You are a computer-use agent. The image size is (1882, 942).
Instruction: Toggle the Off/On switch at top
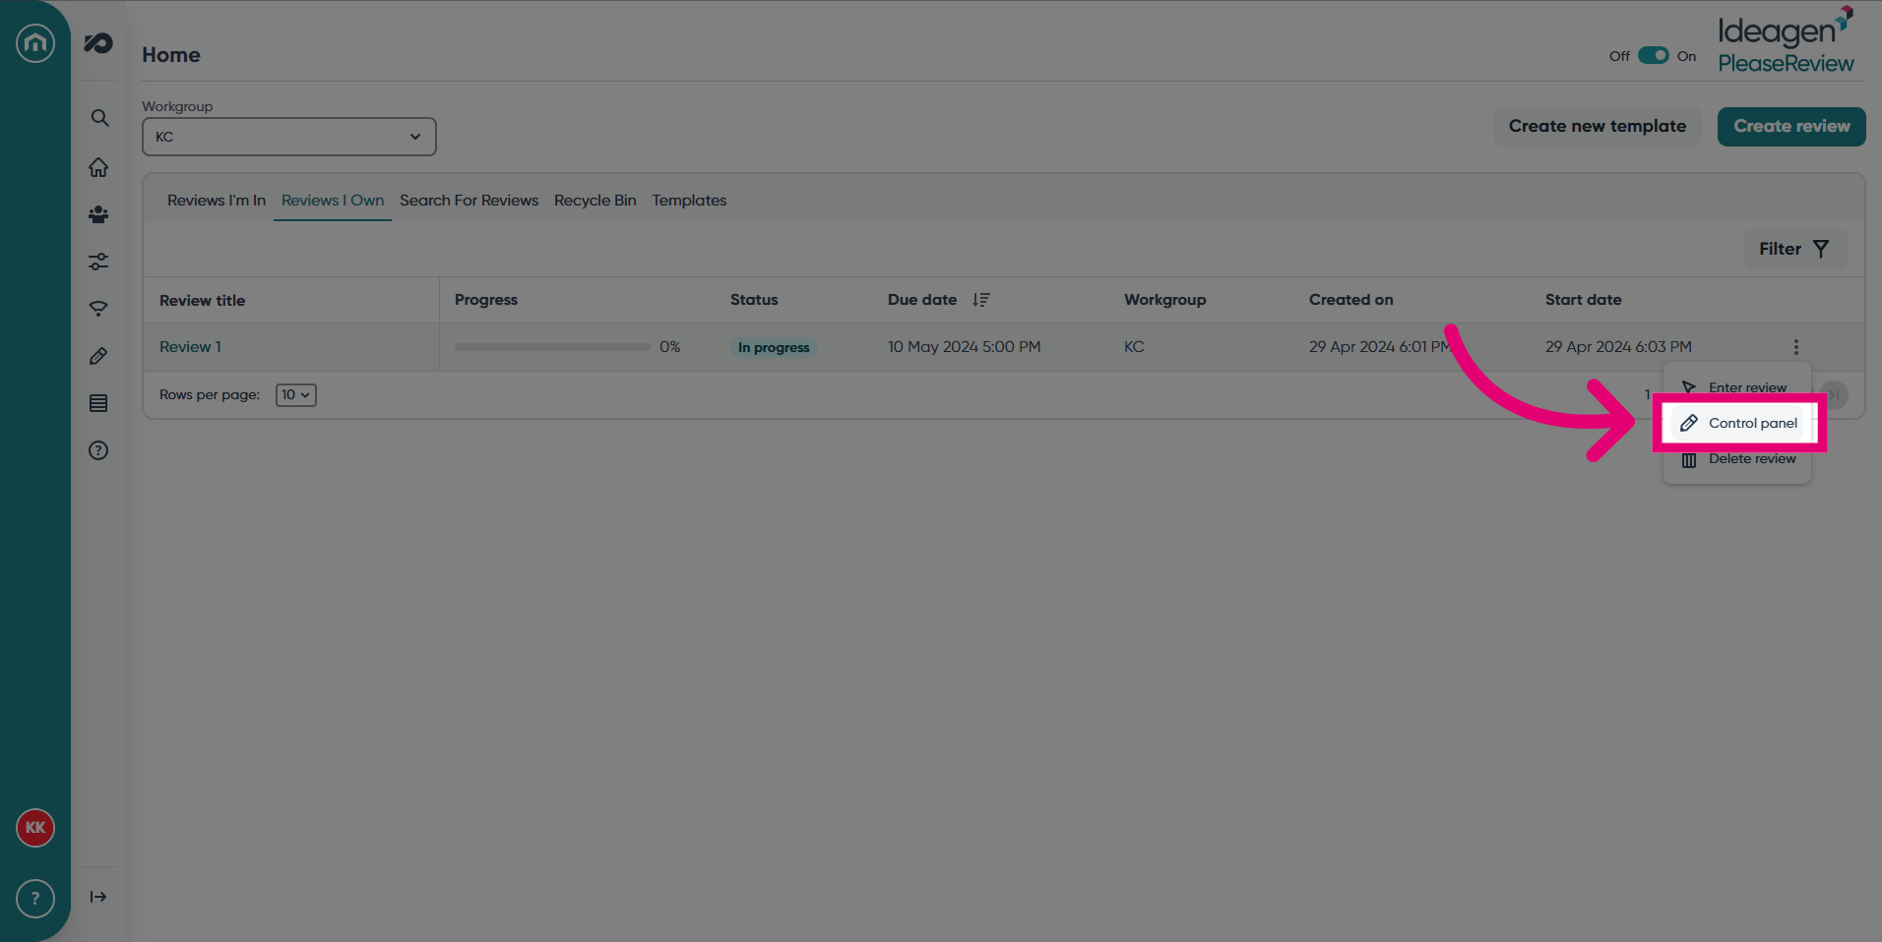[1654, 55]
